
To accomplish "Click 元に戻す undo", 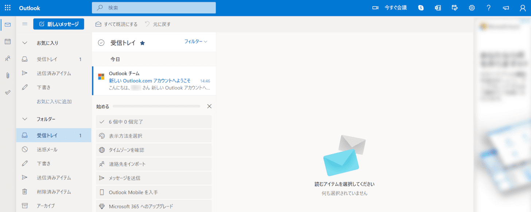I will 158,24.
